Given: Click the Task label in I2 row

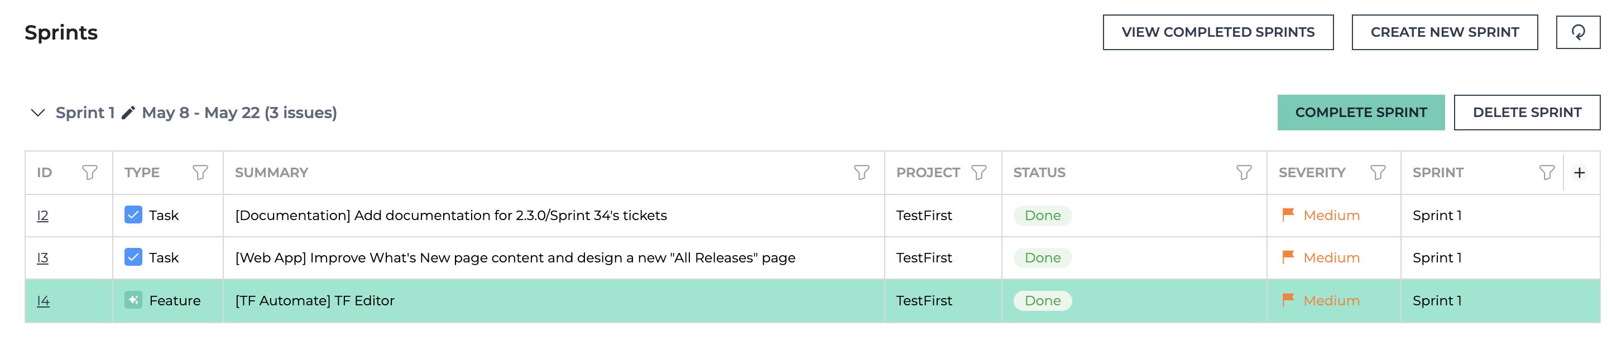Looking at the screenshot, I should pyautogui.click(x=164, y=216).
